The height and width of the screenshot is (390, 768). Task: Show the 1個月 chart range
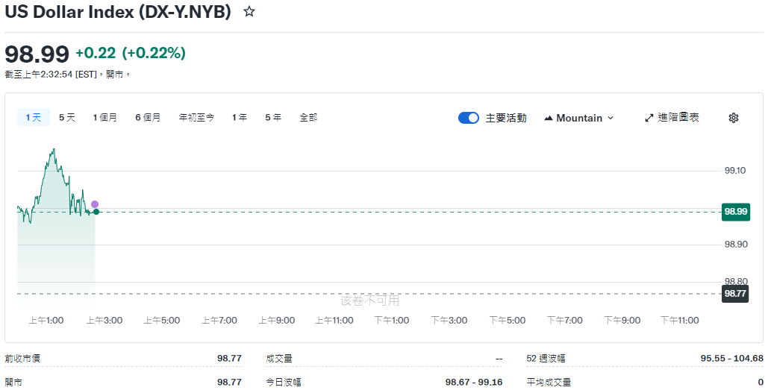(105, 117)
